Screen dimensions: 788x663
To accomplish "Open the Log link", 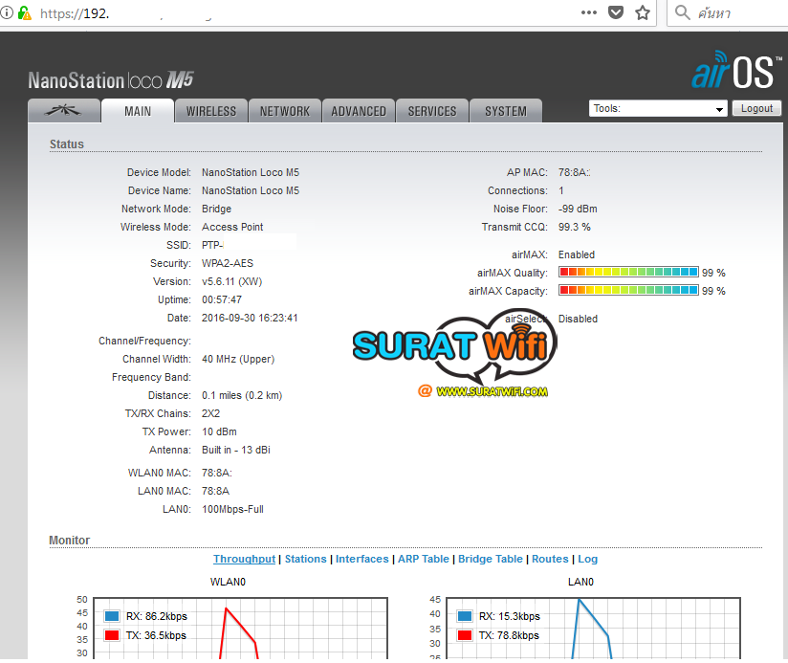I will (587, 559).
